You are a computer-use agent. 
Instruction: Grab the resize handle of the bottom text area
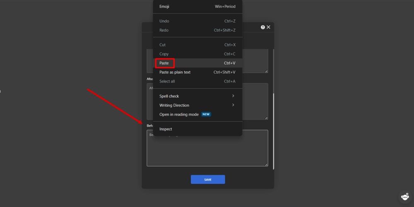[266, 165]
